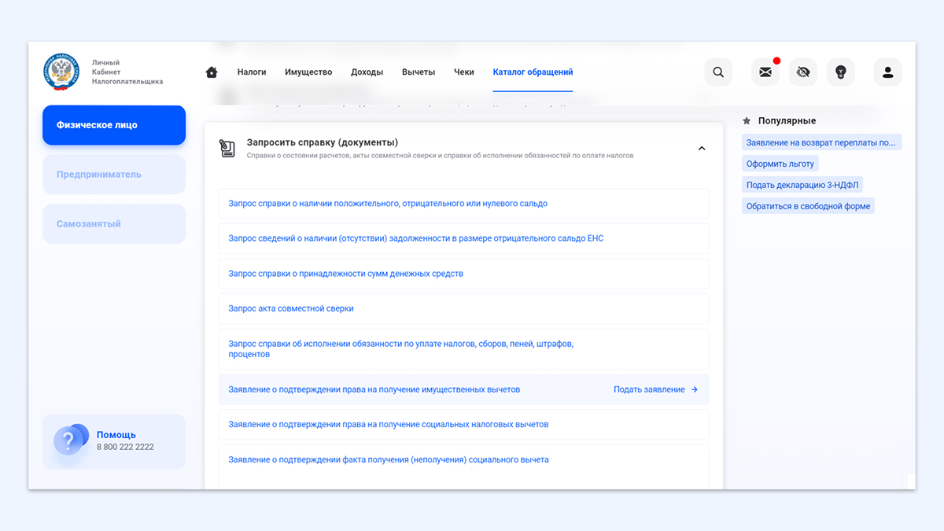Open search with magnifying glass icon

718,72
